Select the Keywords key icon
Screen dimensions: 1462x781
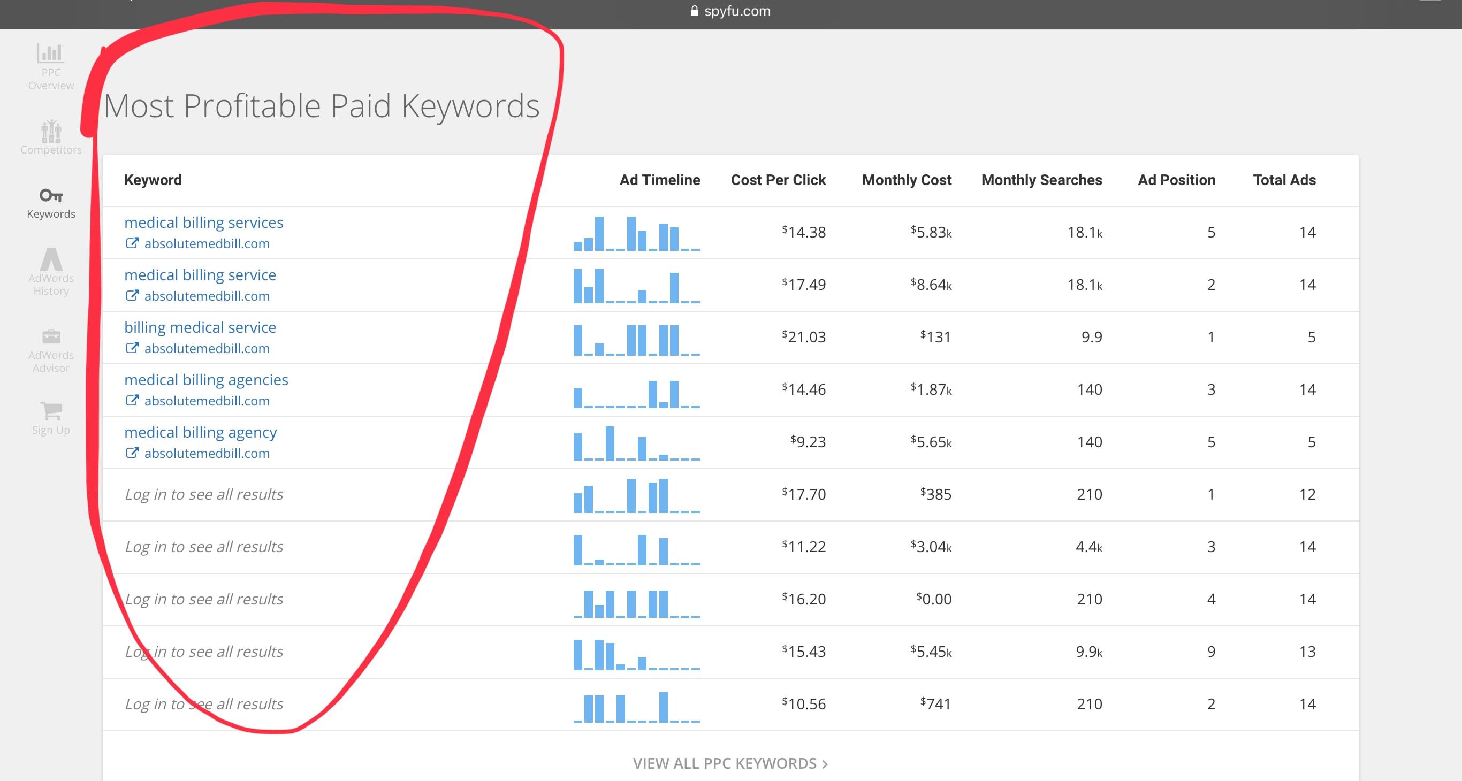pyautogui.click(x=51, y=196)
